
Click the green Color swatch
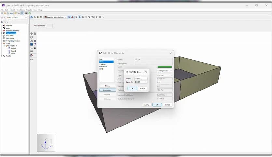(164, 67)
